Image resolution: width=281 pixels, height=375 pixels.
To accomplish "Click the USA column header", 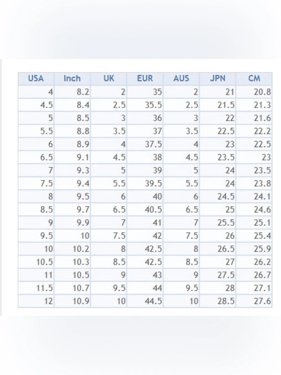I will coord(36,78).
